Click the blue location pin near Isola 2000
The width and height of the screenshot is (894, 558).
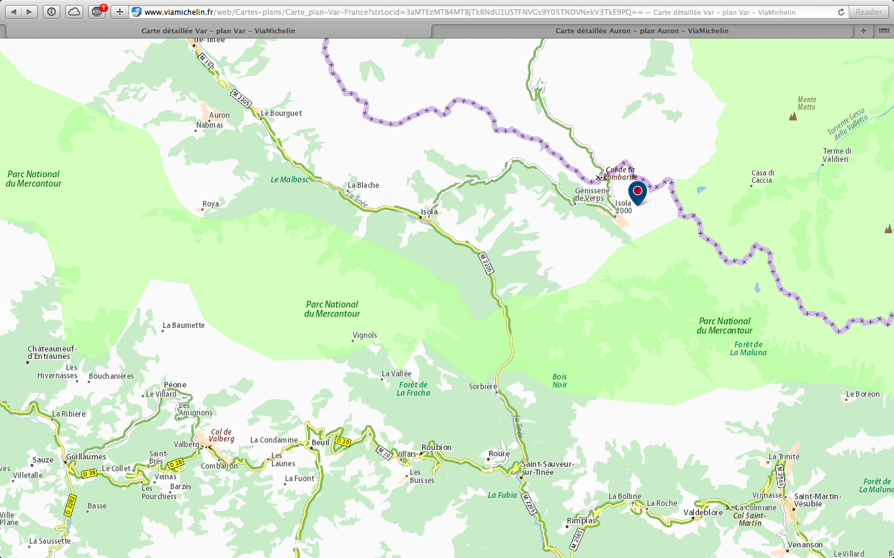pyautogui.click(x=637, y=193)
